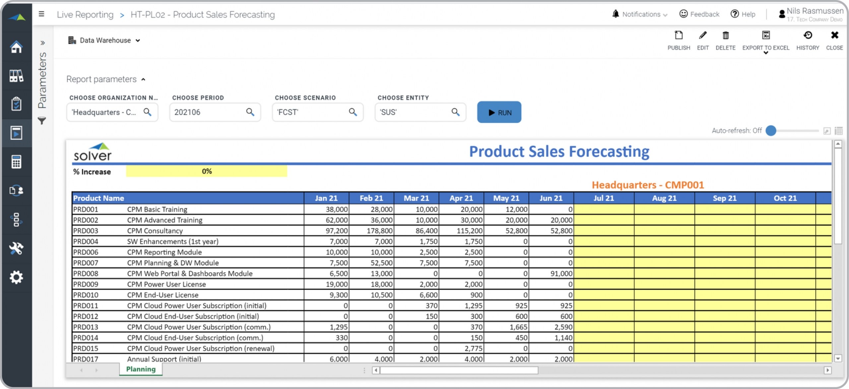This screenshot has height=389, width=849.
Task: Click the Delete trash icon
Action: pyautogui.click(x=725, y=35)
